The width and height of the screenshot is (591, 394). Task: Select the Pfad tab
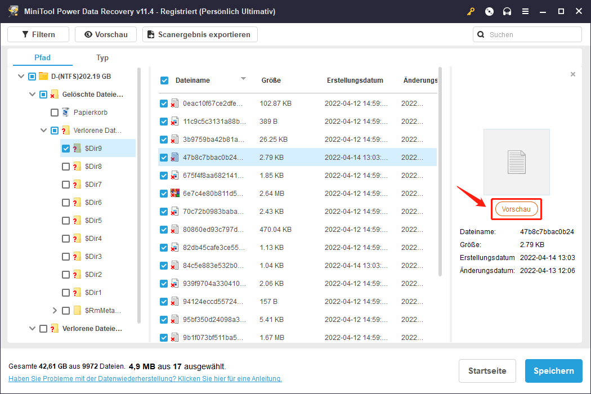pyautogui.click(x=42, y=57)
